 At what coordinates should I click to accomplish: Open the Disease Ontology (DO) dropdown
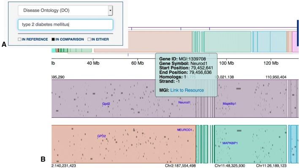click(65, 10)
